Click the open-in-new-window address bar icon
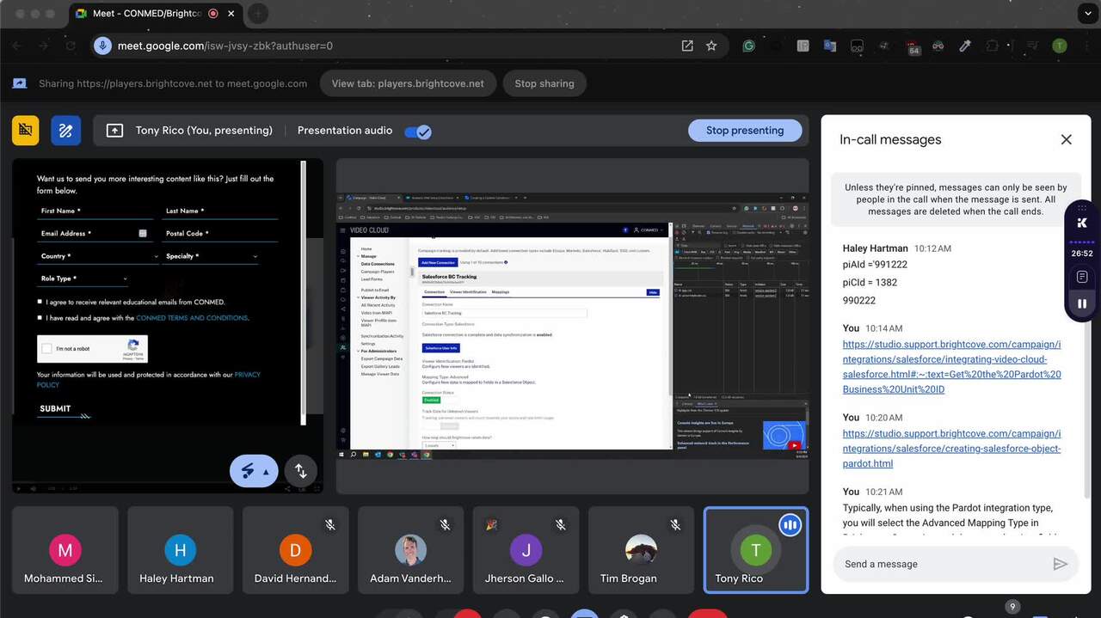Image resolution: width=1101 pixels, height=618 pixels. 687,46
